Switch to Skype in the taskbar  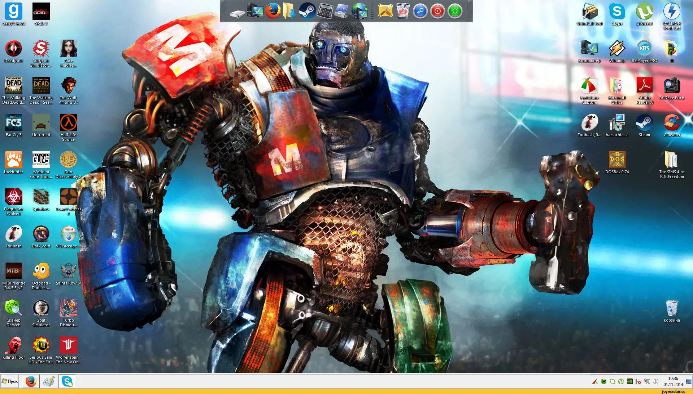tap(67, 381)
